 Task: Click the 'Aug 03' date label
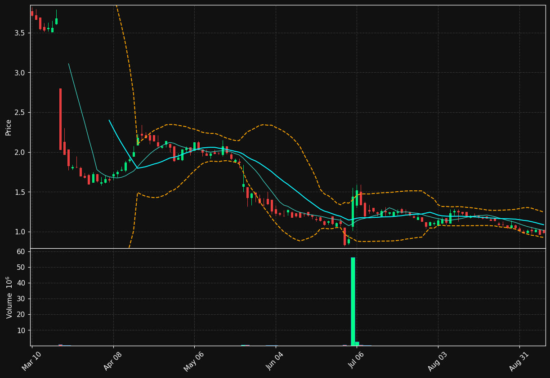click(437, 361)
